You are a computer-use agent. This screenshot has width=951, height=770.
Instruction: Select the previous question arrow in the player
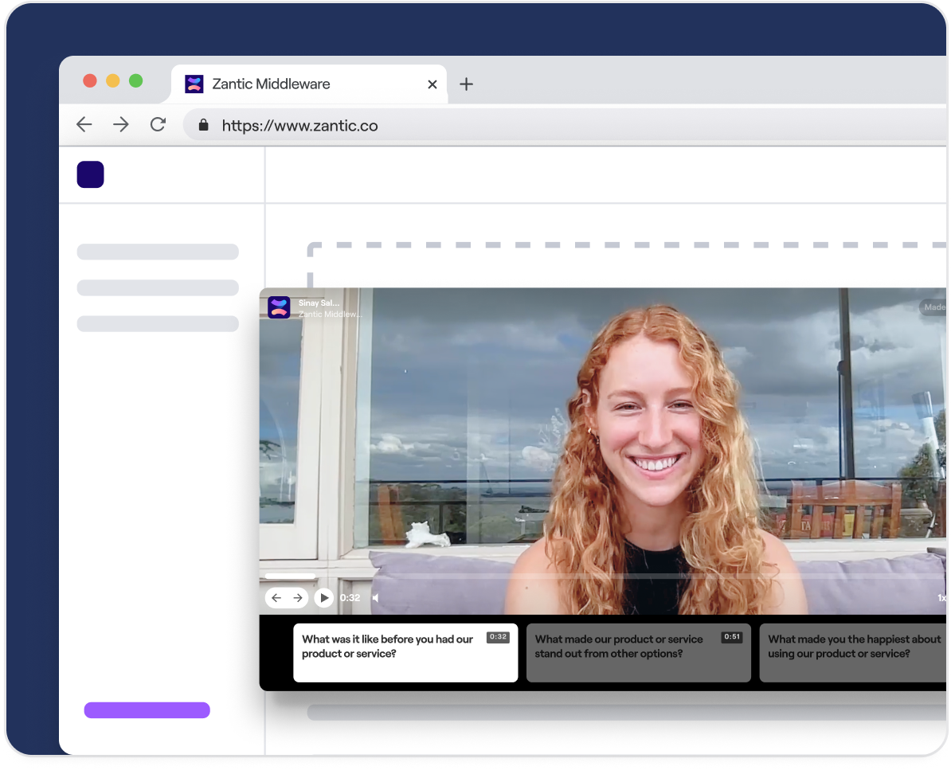pyautogui.click(x=276, y=597)
